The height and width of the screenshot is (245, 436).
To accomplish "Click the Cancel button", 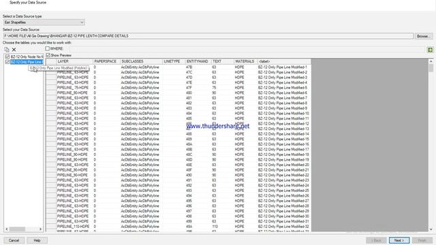I will coord(14,240).
